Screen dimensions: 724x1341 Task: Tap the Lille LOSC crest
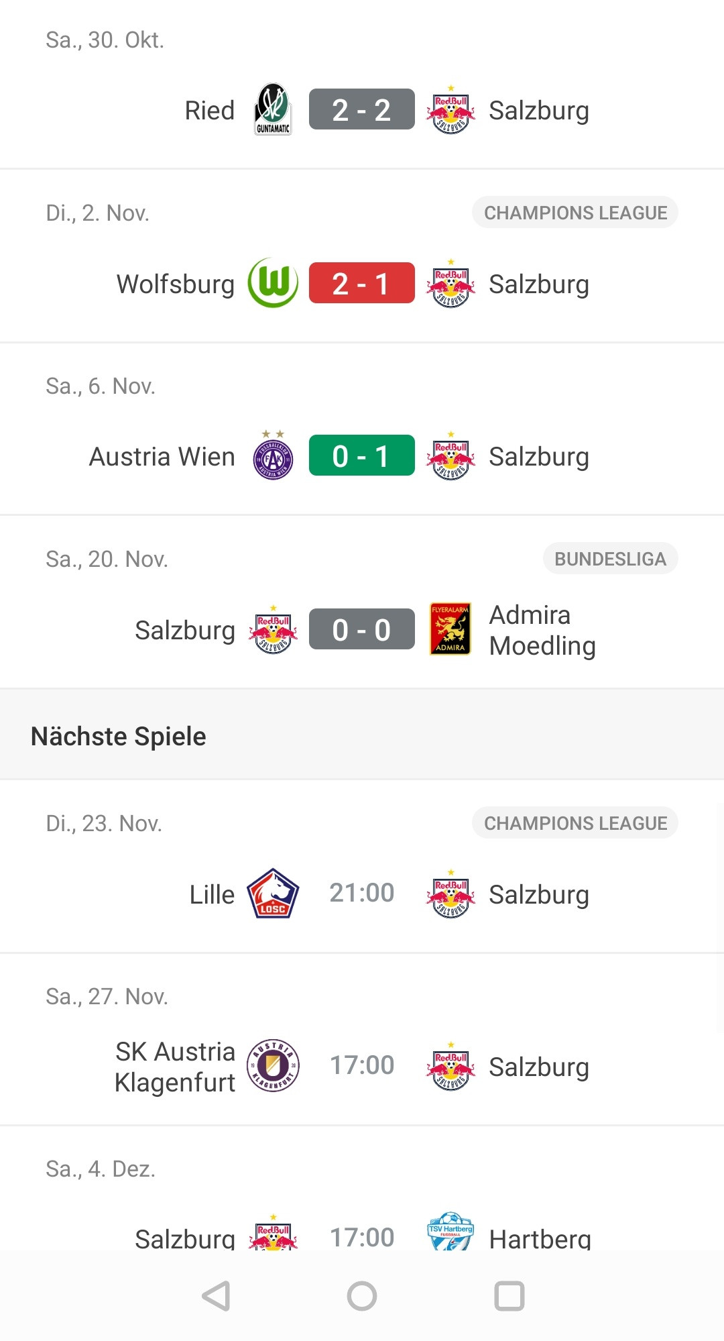pos(273,894)
